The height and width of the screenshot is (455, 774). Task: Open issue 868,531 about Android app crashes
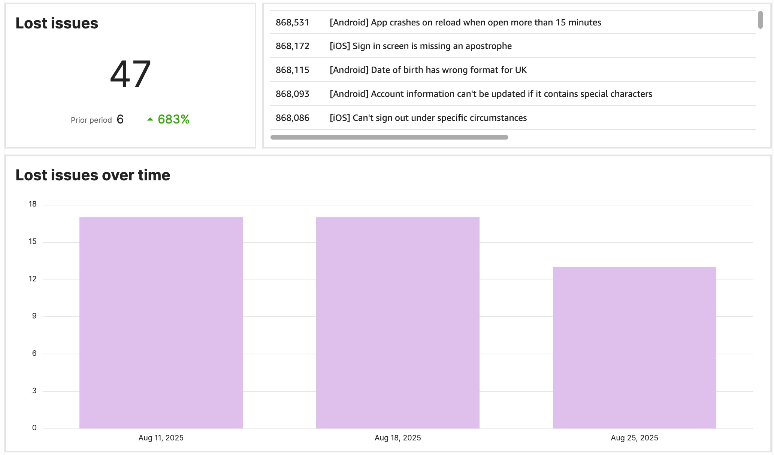(465, 22)
